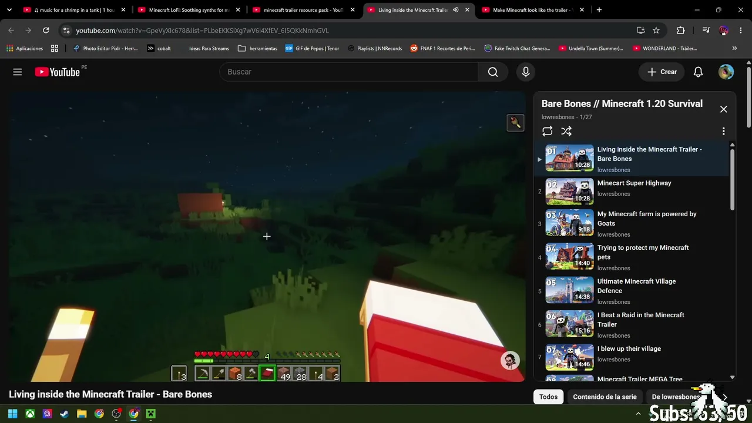This screenshot has height=423, width=752.
Task: Open the Chrome extensions puzzle icon
Action: (680, 31)
